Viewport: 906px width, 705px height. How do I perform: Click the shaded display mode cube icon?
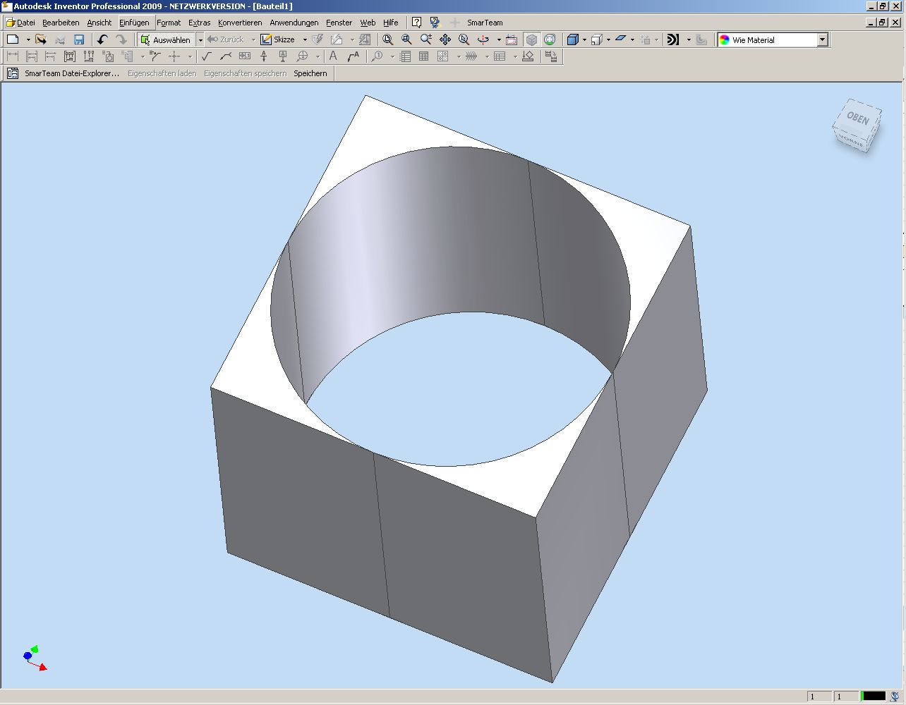[573, 40]
